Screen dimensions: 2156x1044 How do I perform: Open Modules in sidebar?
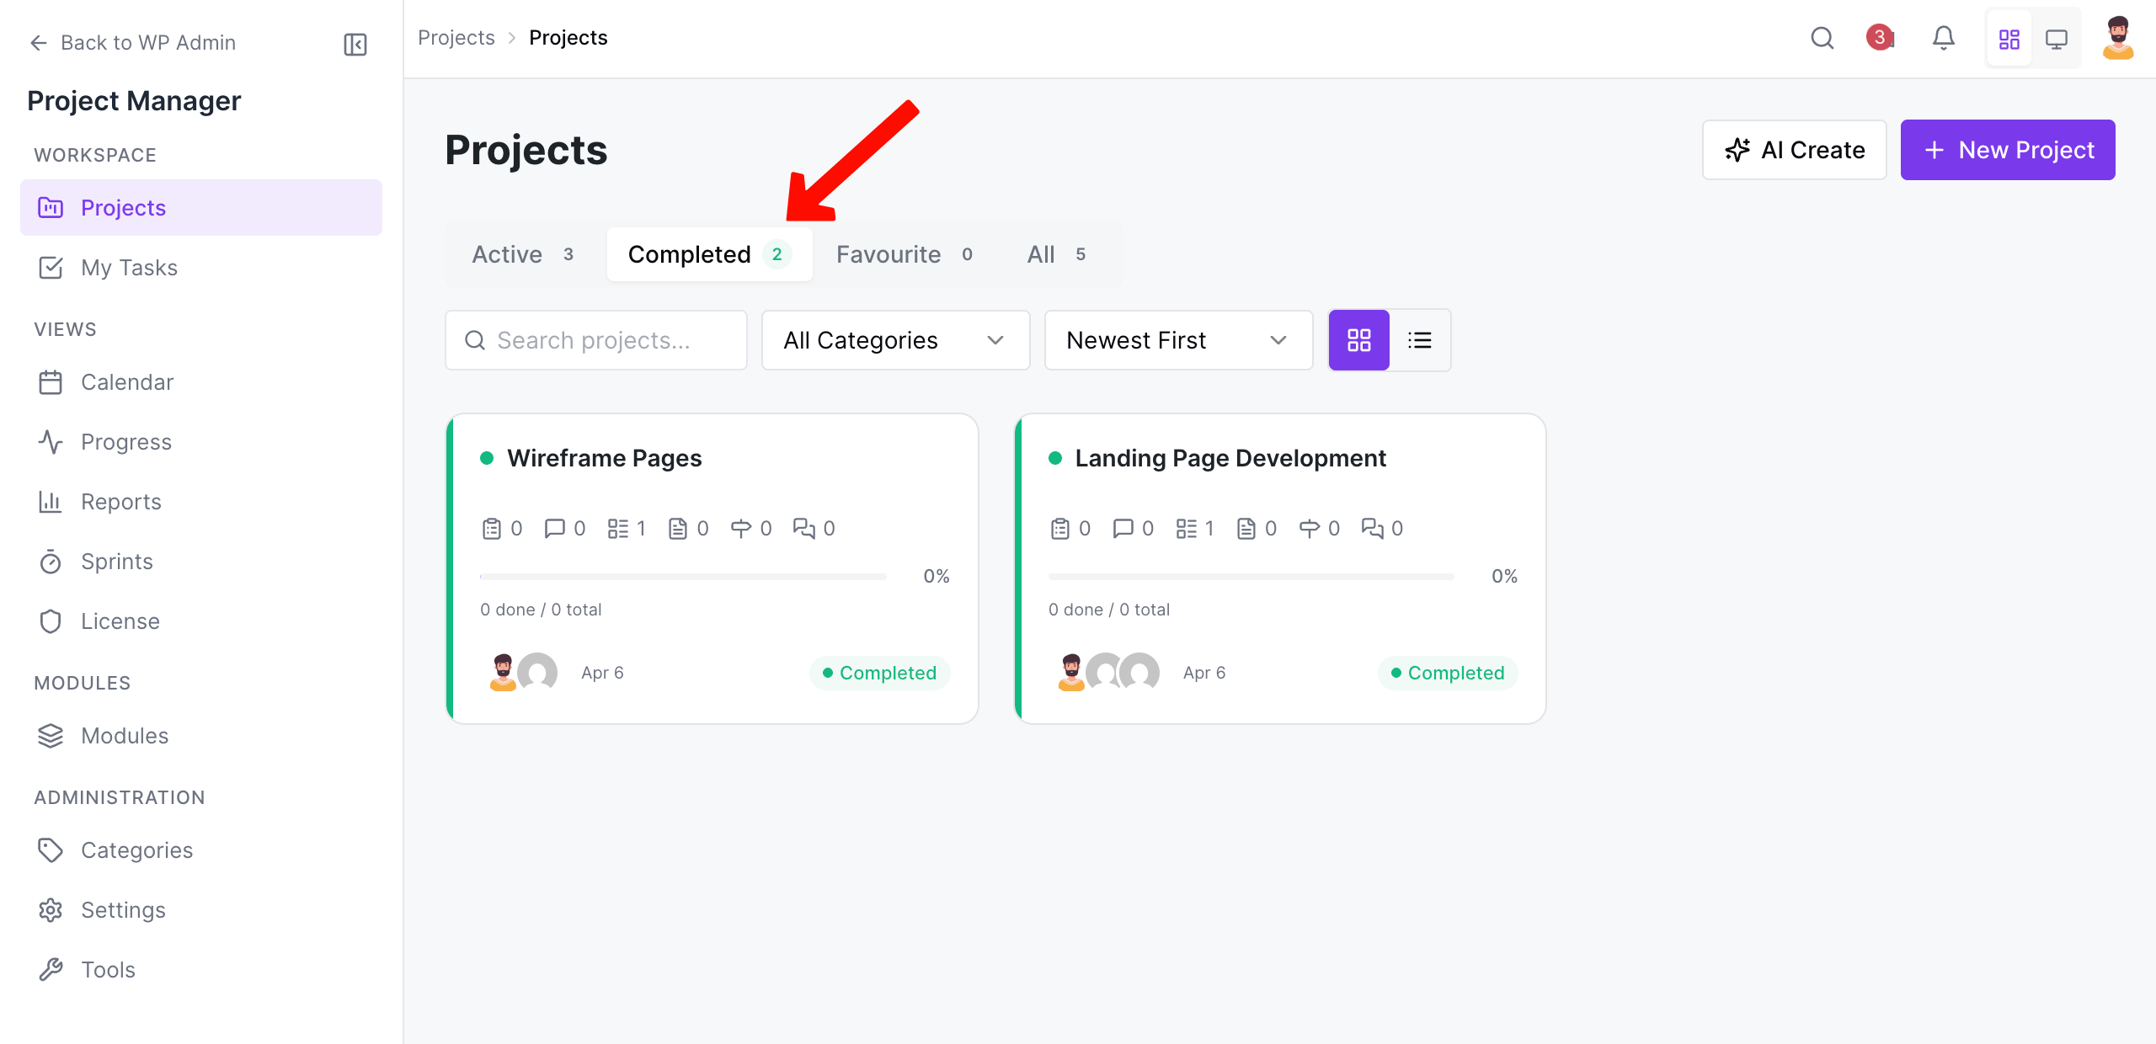125,736
